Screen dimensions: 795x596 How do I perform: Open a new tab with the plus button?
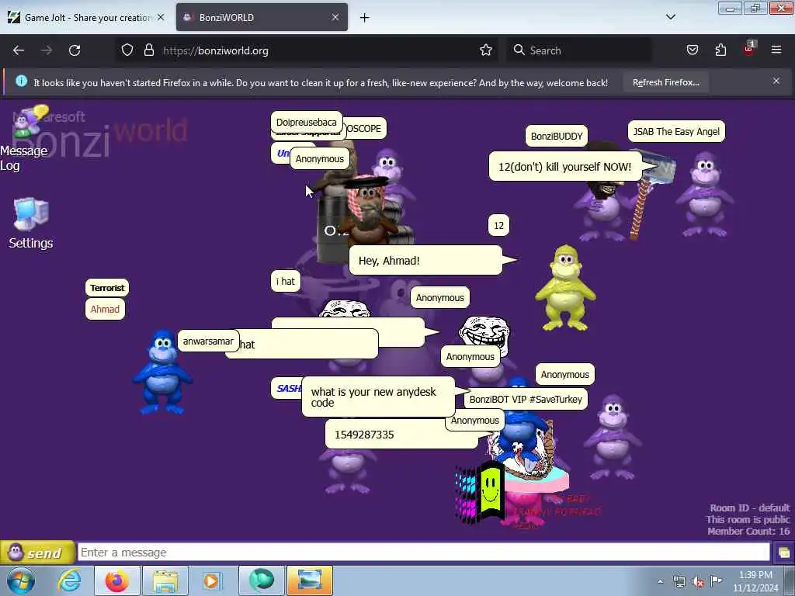365,18
